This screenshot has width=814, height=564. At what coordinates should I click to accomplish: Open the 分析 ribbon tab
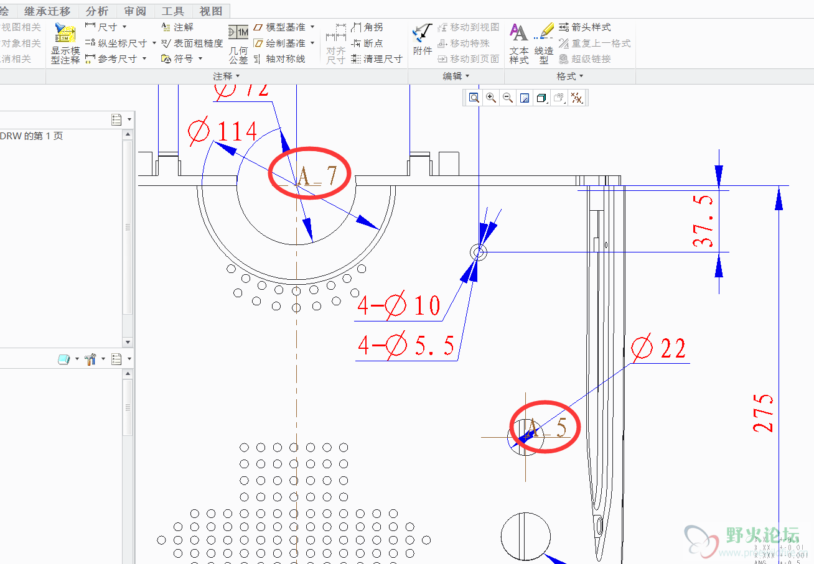click(97, 11)
